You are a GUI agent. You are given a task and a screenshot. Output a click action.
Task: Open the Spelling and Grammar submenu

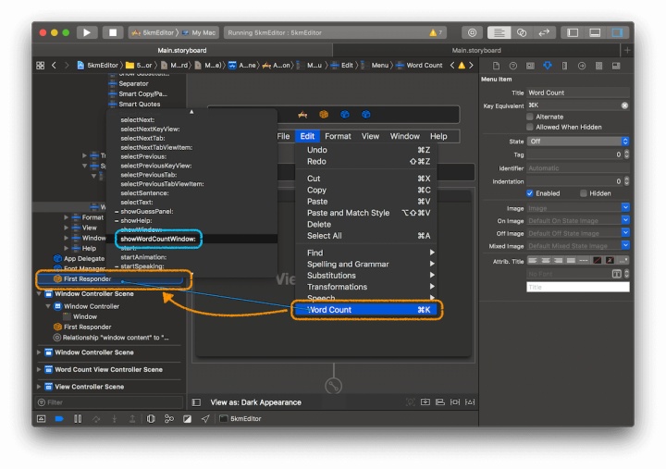[366, 265]
